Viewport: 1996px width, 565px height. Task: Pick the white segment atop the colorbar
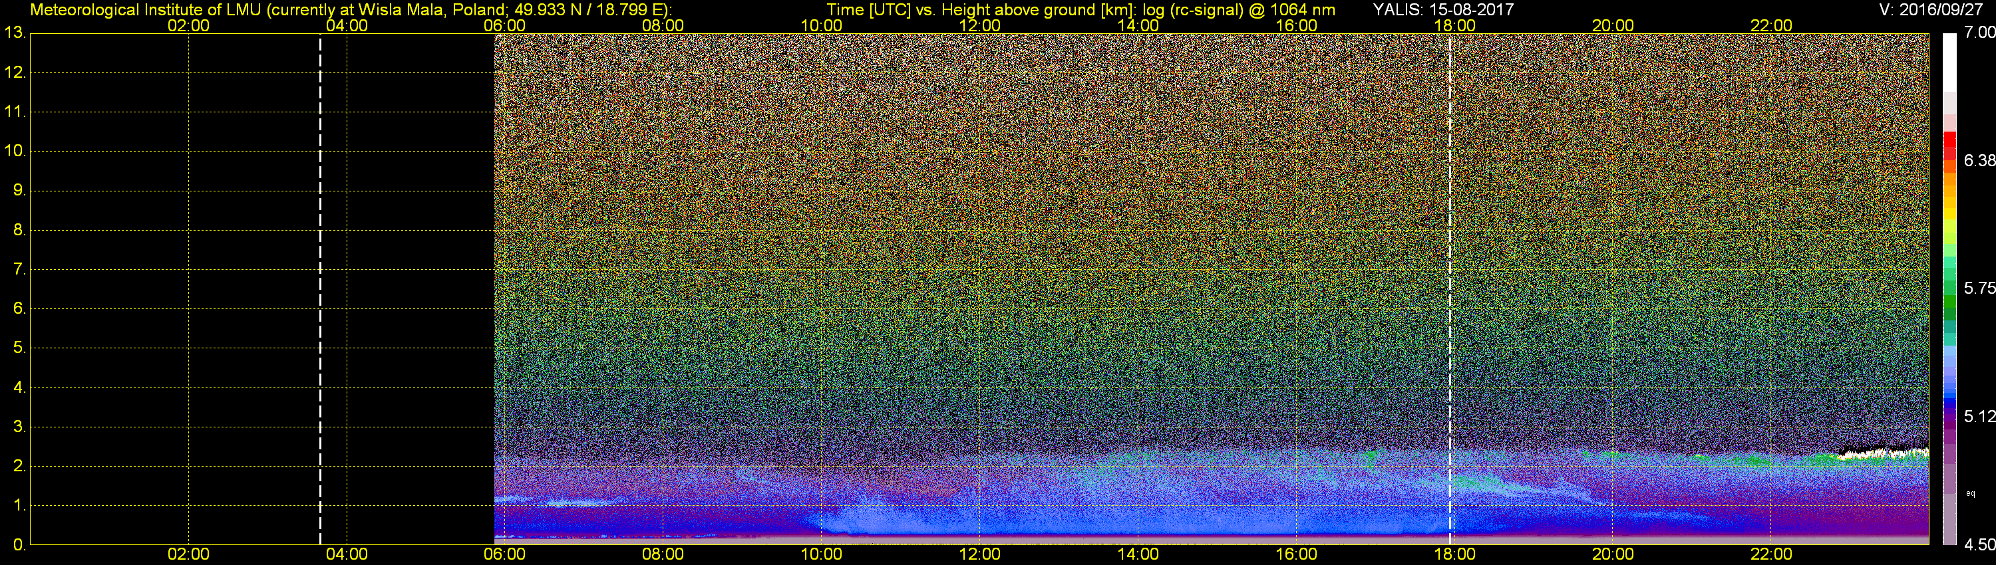pos(1949,63)
